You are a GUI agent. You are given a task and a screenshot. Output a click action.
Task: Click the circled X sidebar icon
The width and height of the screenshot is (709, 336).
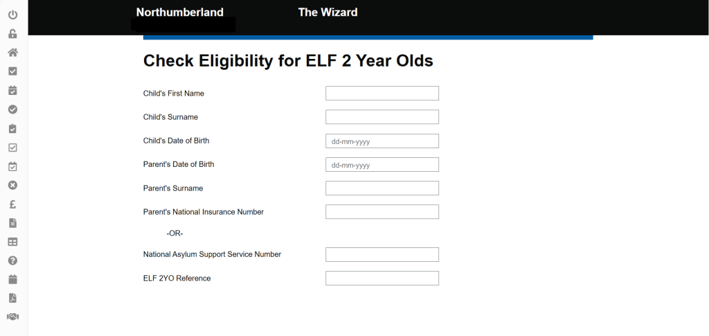coord(12,185)
